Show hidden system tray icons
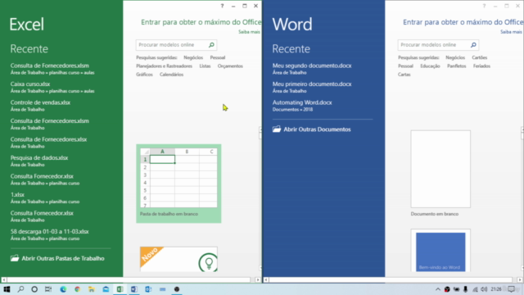 point(438,289)
